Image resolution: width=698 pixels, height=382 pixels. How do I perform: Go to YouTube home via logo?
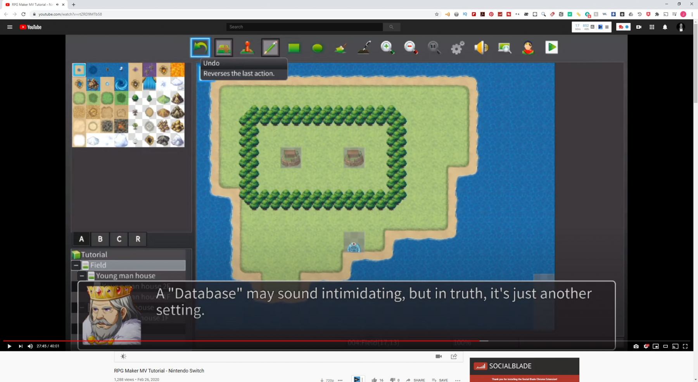pyautogui.click(x=31, y=27)
